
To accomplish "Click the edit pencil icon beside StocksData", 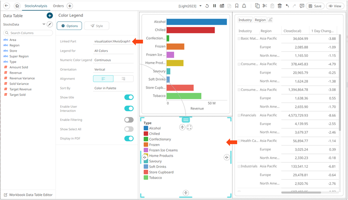I will click(x=50, y=24).
